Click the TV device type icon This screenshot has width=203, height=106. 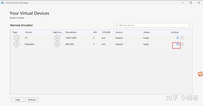click(17, 38)
